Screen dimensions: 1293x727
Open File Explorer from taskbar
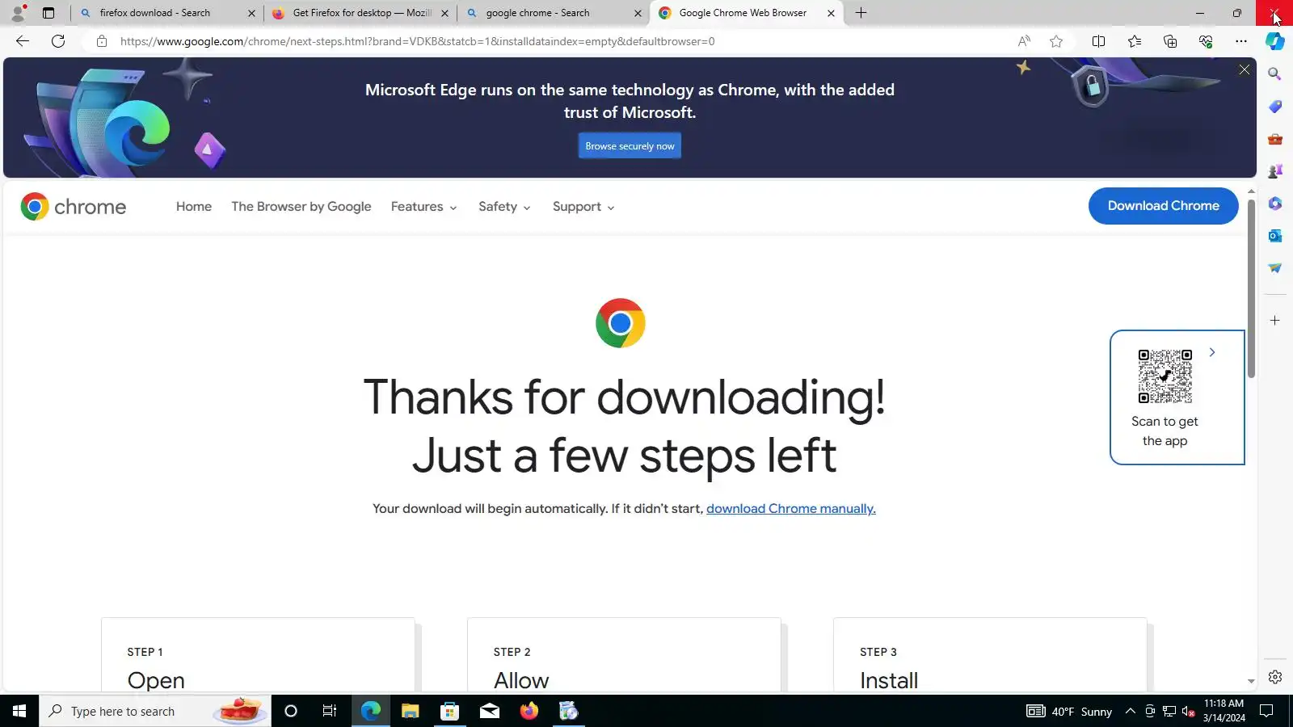(411, 711)
